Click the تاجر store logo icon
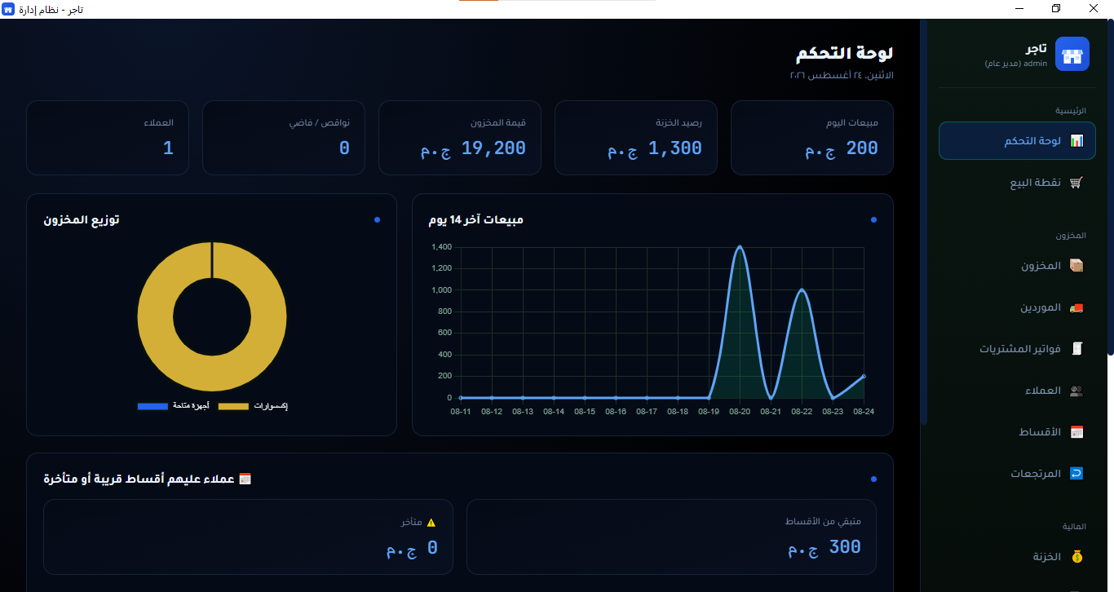Viewport: 1114px width, 592px height. (1072, 55)
